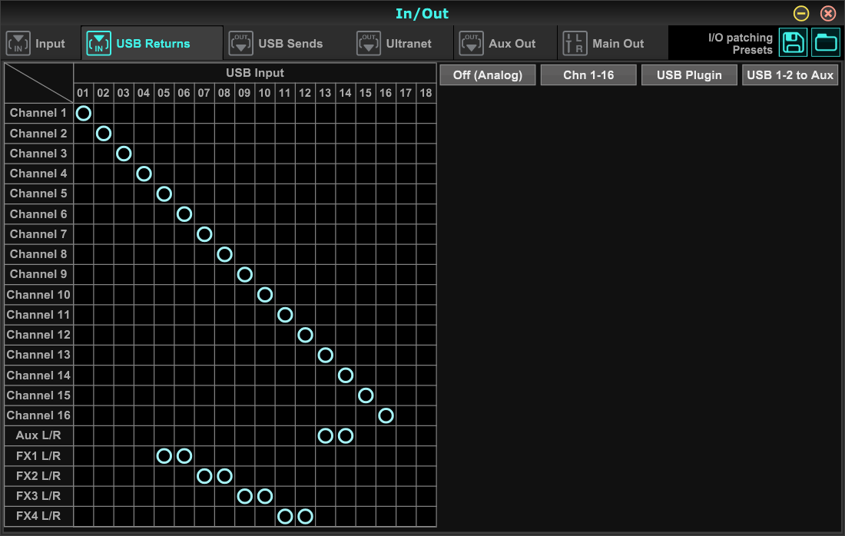Open an I/O patching preset folder
Screen dimensions: 845x536
tap(826, 42)
